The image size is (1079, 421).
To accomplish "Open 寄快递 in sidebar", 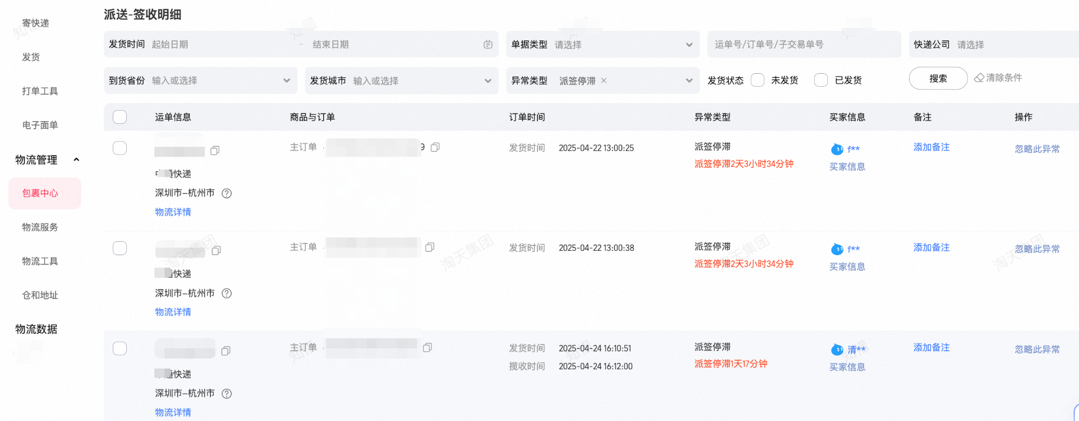I will (36, 23).
